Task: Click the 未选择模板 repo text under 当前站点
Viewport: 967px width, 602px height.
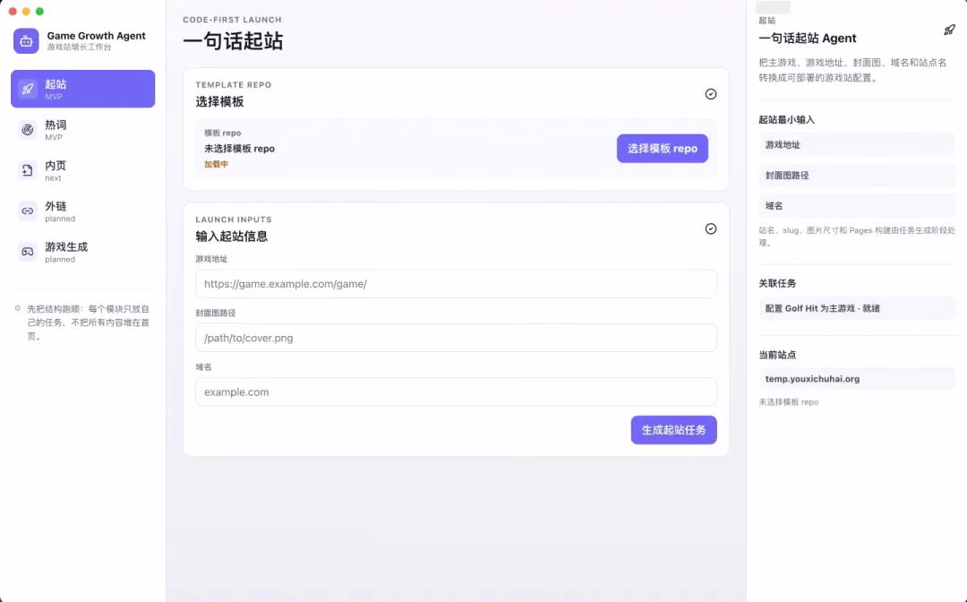Action: (788, 402)
